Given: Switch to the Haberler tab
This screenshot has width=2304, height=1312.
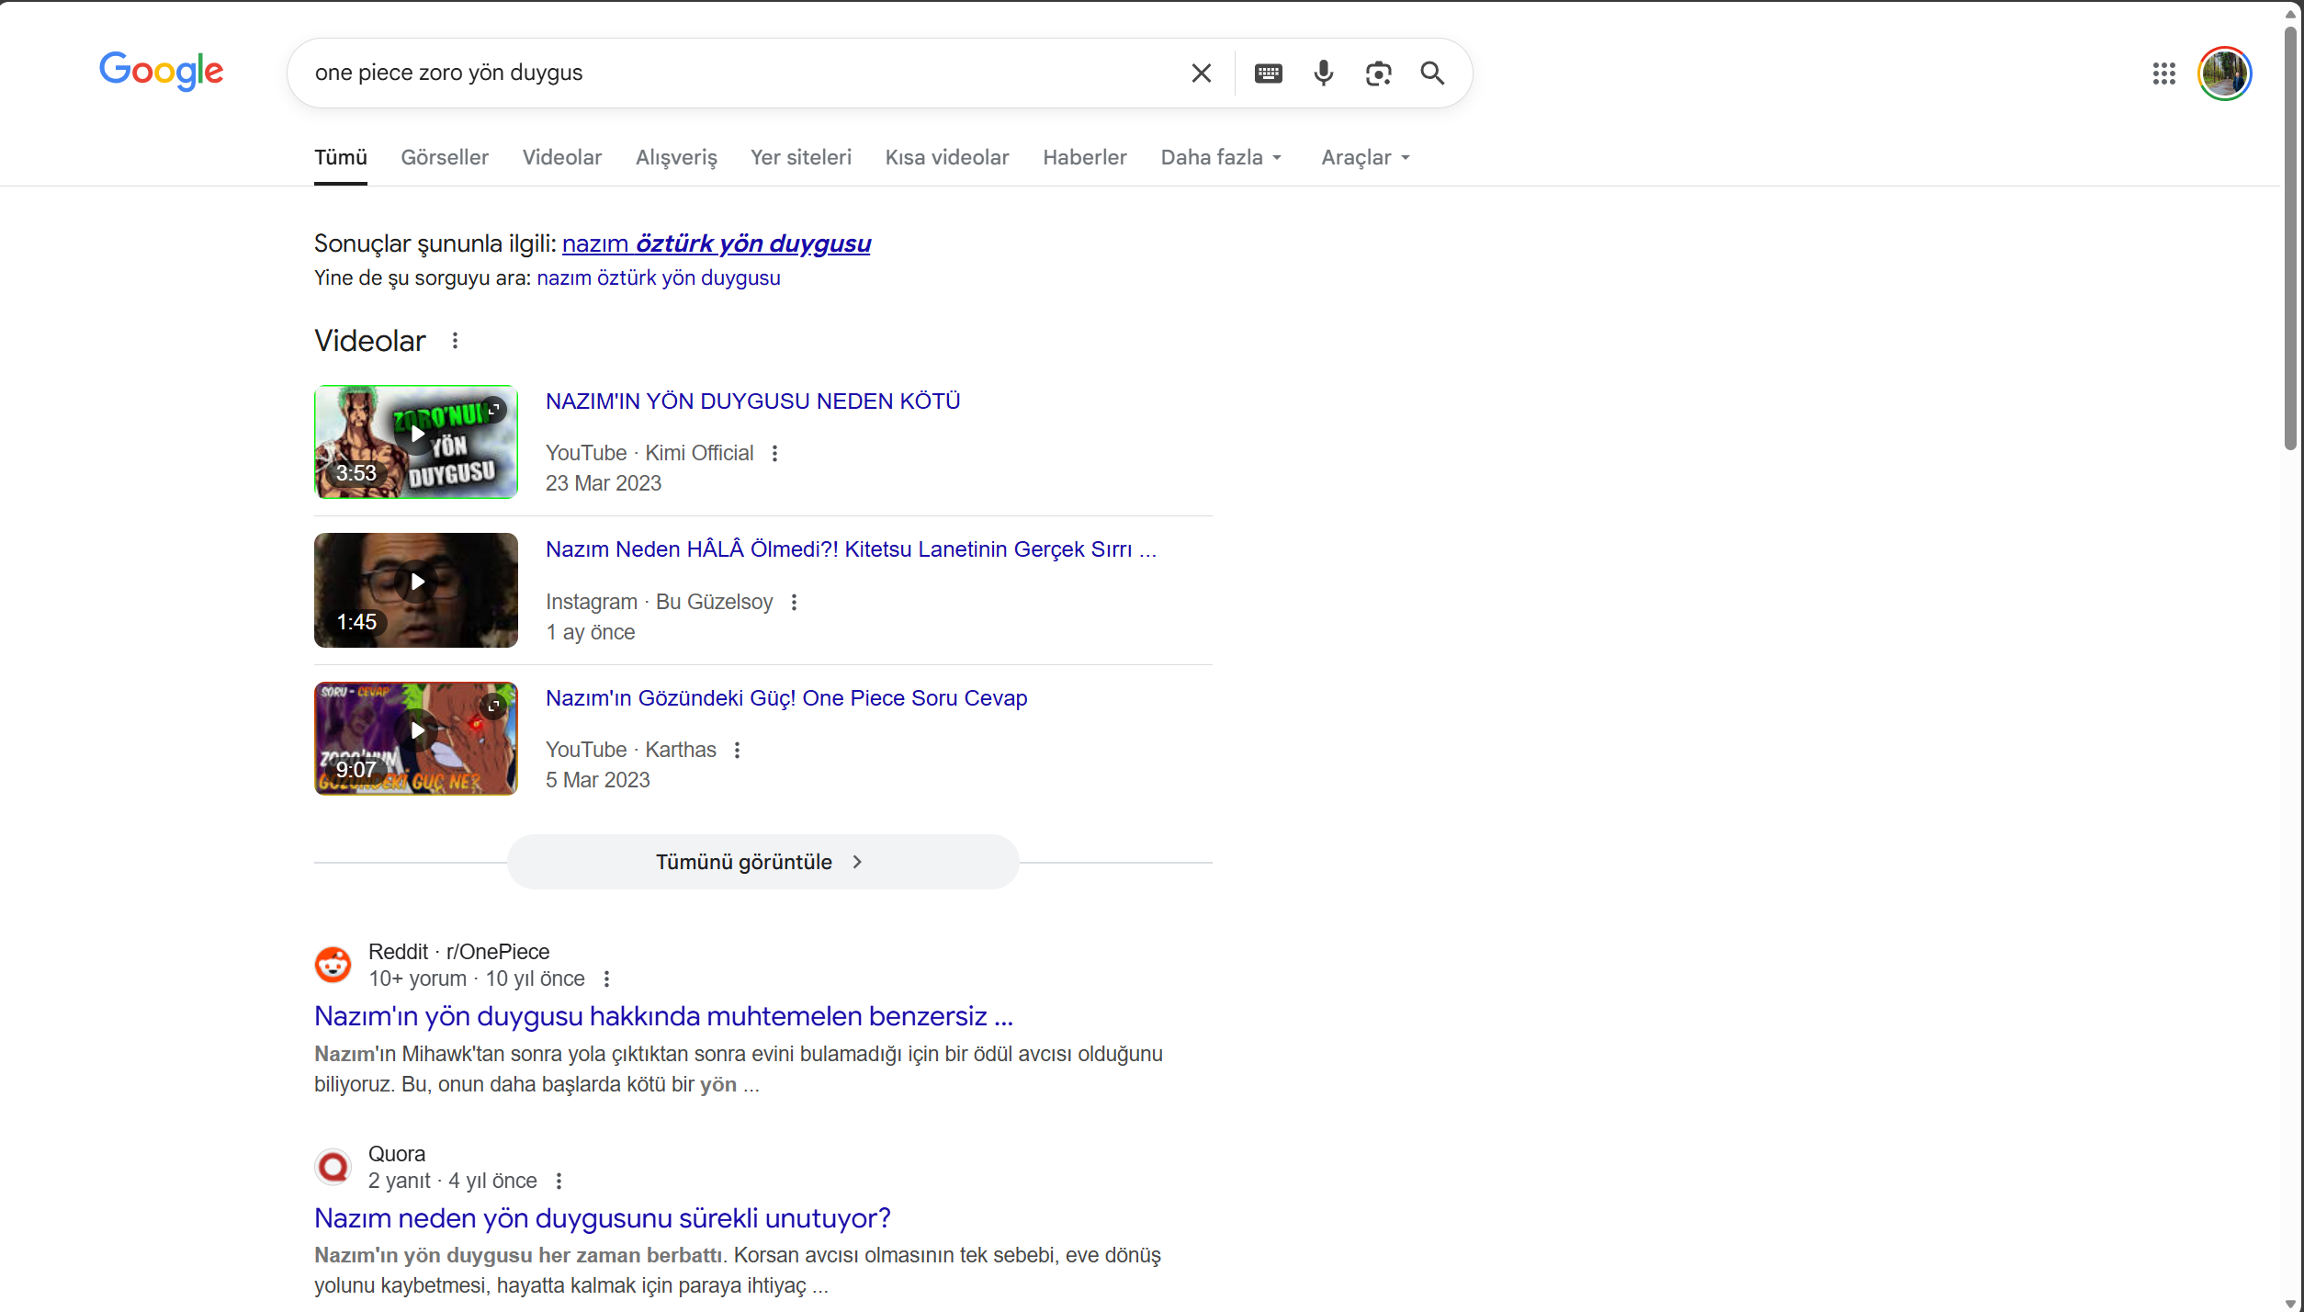Looking at the screenshot, I should tap(1085, 157).
